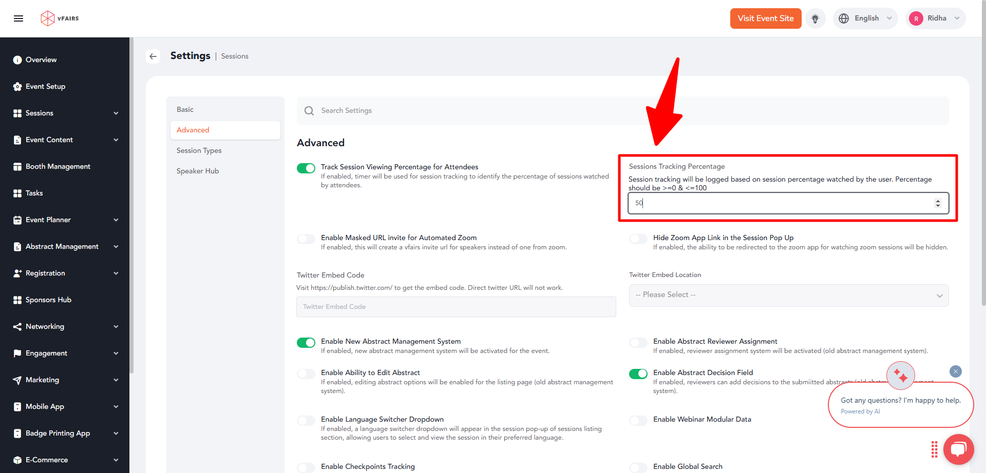Click the Ridha user avatar
The image size is (986, 473).
coord(916,18)
